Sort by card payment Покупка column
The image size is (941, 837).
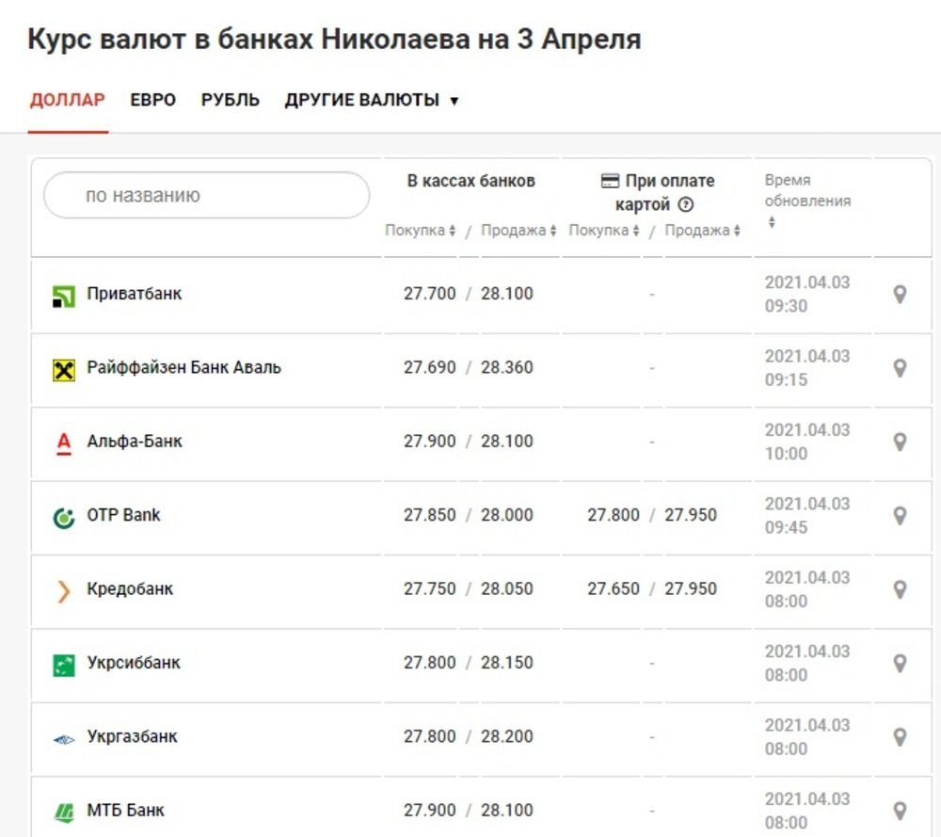coord(604,231)
